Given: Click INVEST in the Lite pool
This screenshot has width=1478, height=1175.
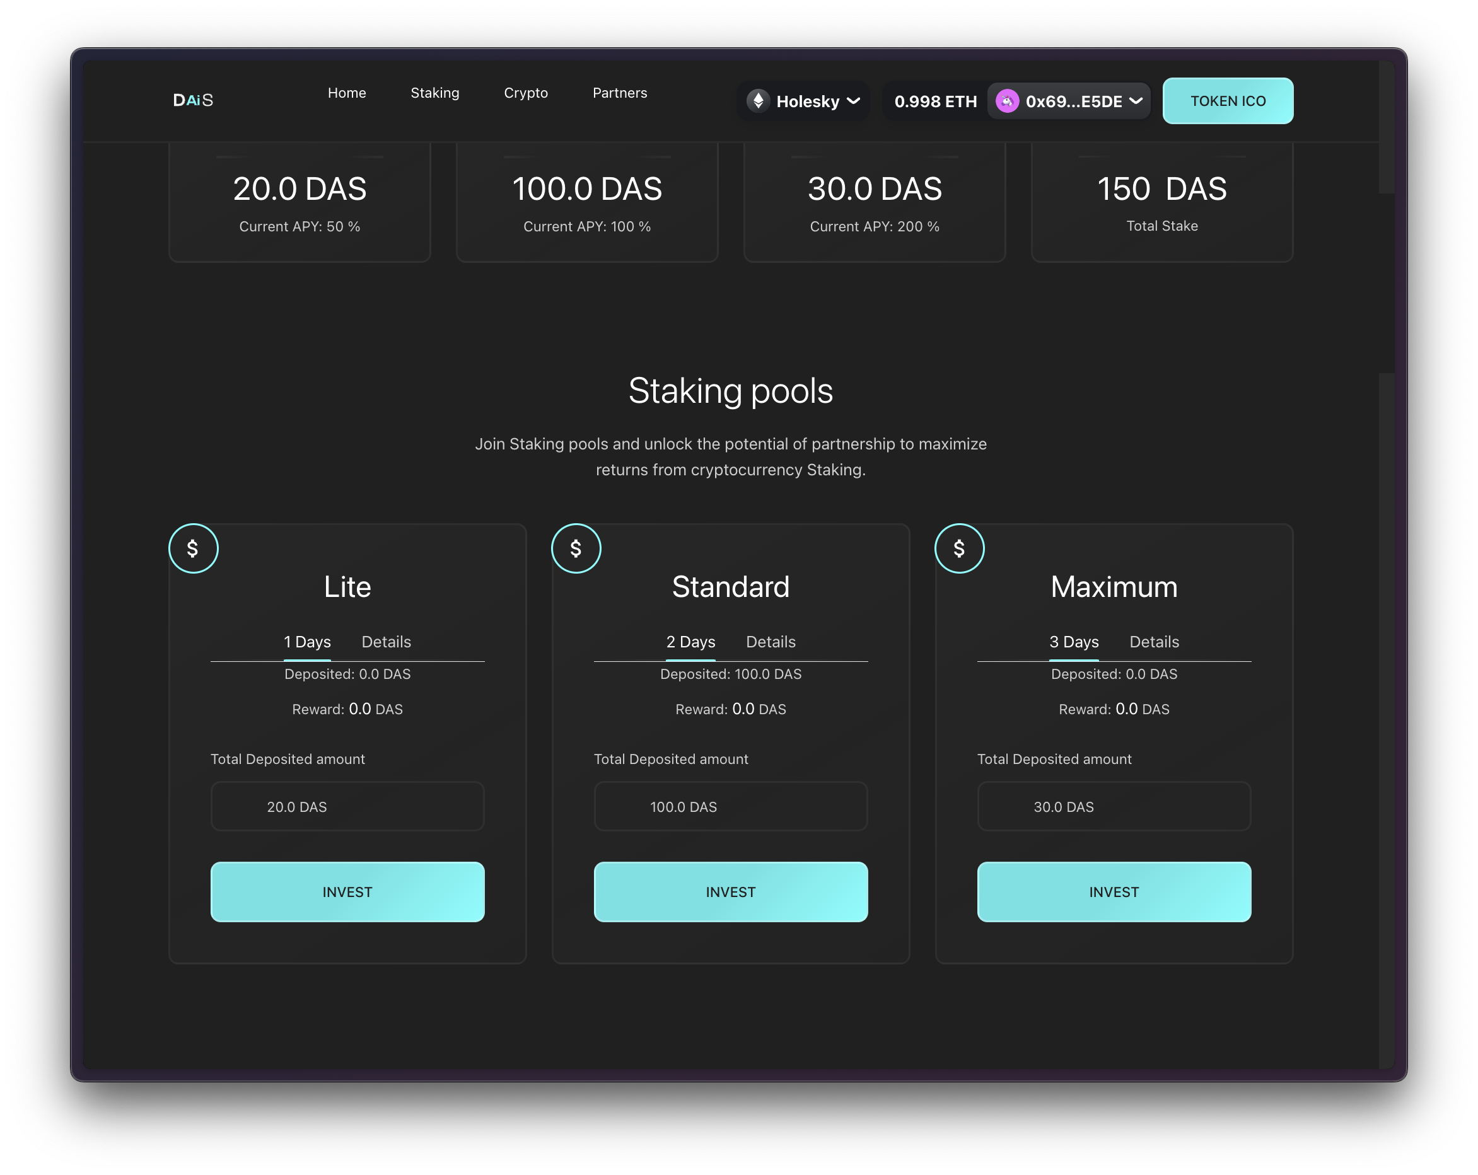Looking at the screenshot, I should 347,891.
